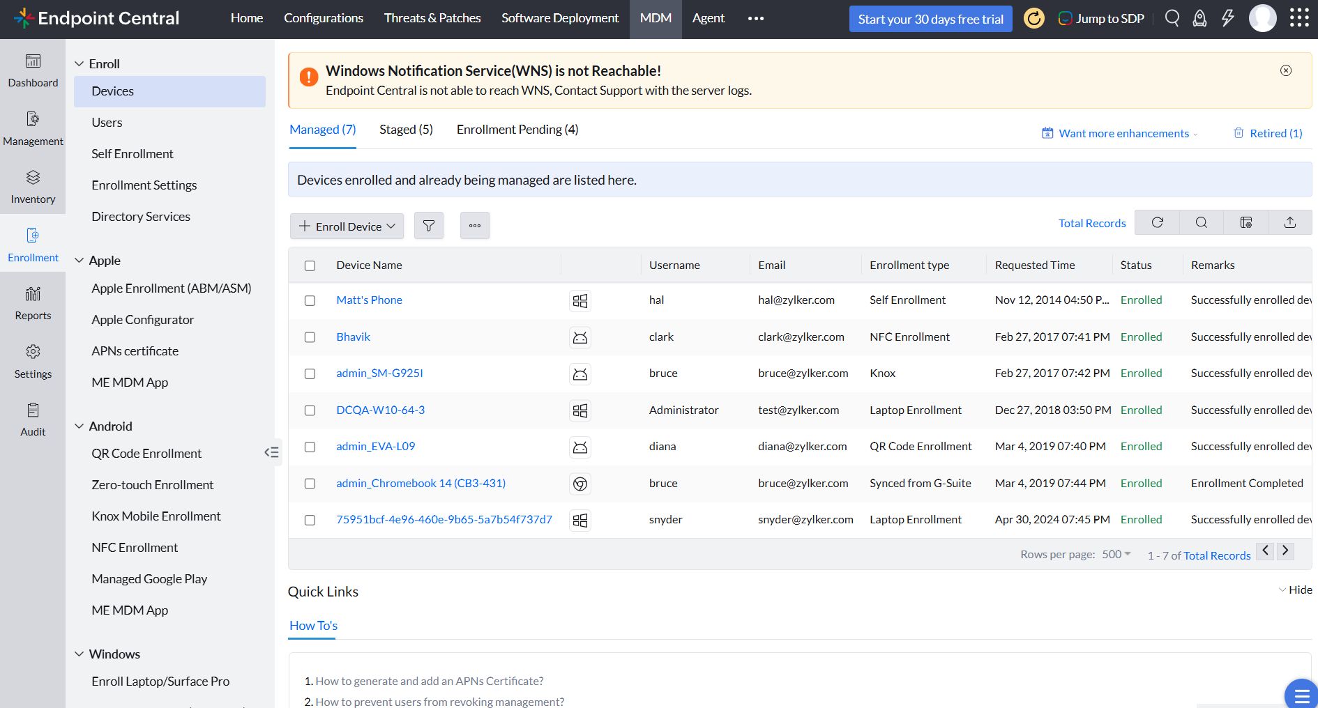Open the Managed (7) tab
Image resolution: width=1318 pixels, height=708 pixels.
(323, 130)
